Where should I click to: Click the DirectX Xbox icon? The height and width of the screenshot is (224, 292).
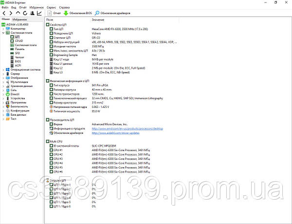point(8,94)
